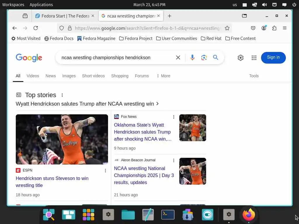Screen dimensions: 299x224
Task: Open the Fedora Docs bookmark
Action: pos(59,38)
